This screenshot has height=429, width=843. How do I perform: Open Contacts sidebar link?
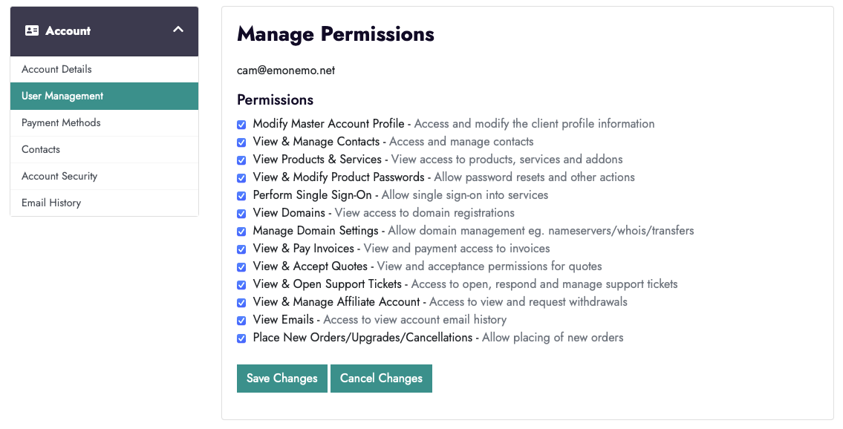(41, 149)
